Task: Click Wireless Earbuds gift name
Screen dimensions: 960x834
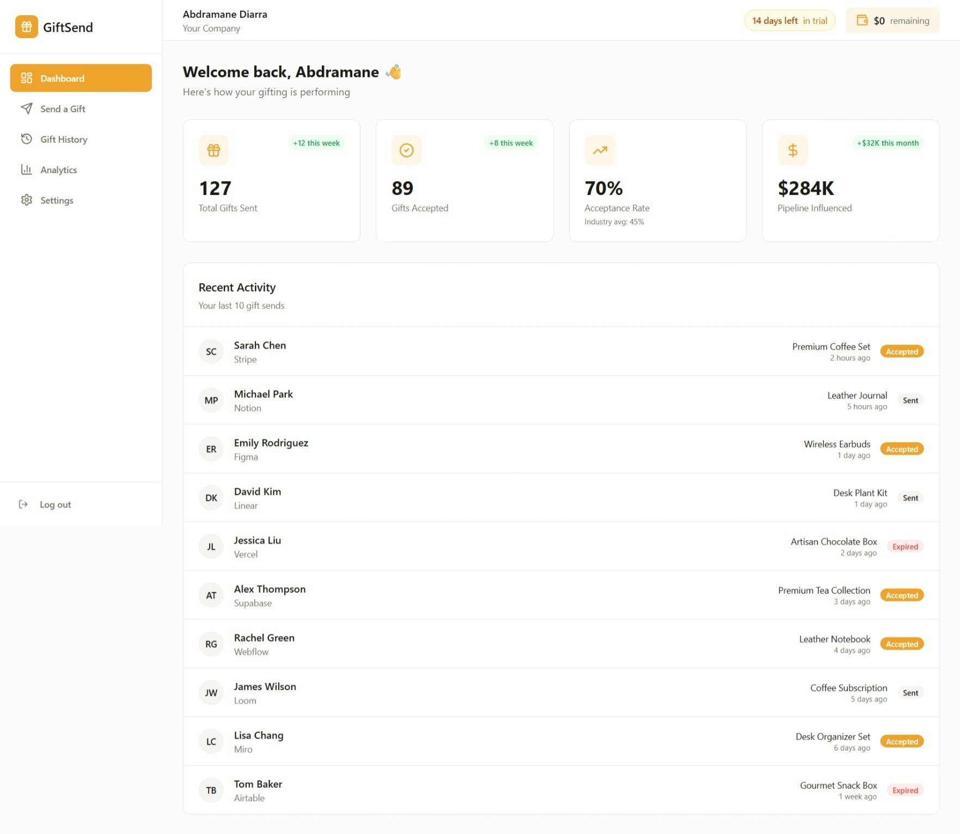Action: [837, 444]
